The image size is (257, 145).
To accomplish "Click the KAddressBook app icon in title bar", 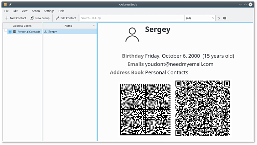I will [x=5, y=4].
